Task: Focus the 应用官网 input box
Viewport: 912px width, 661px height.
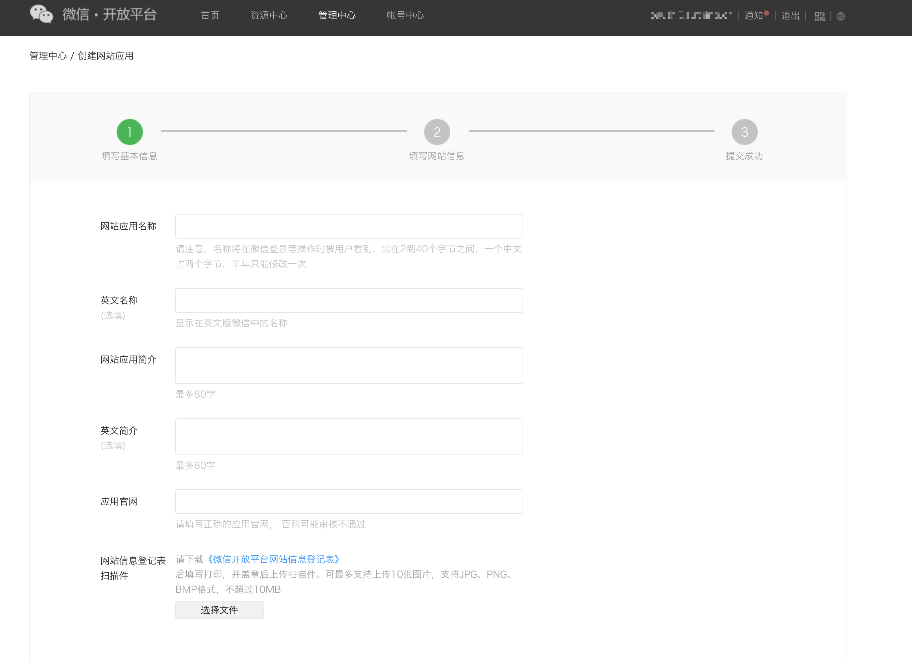Action: tap(349, 501)
